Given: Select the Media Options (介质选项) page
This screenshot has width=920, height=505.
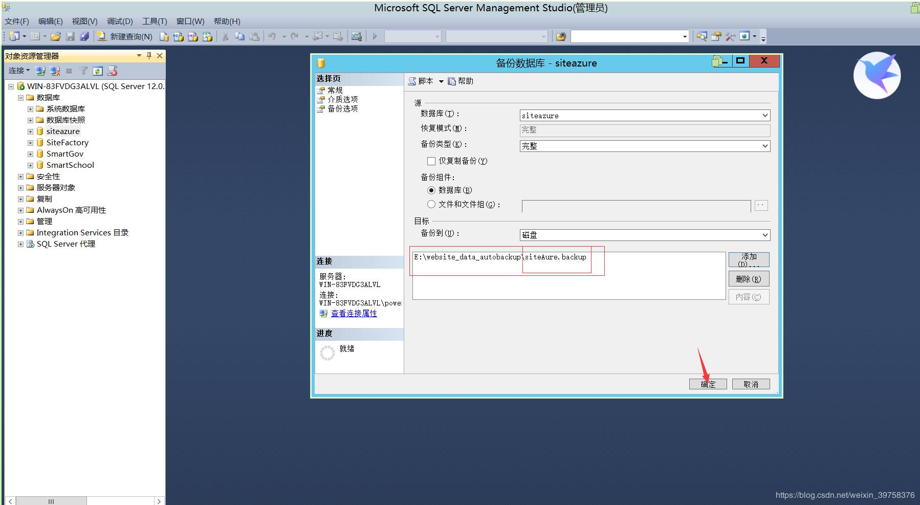Looking at the screenshot, I should click(x=342, y=99).
